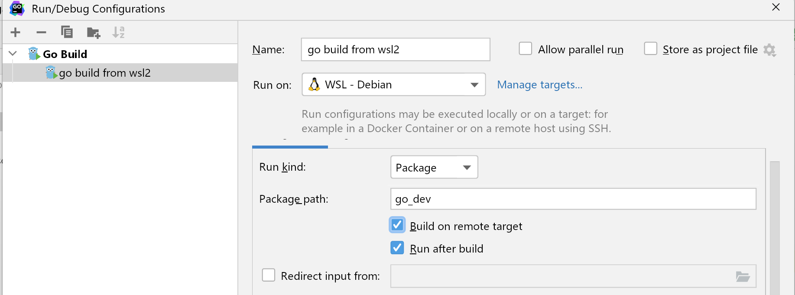Click the GoLand logo in title bar
The width and height of the screenshot is (795, 295).
coord(17,9)
